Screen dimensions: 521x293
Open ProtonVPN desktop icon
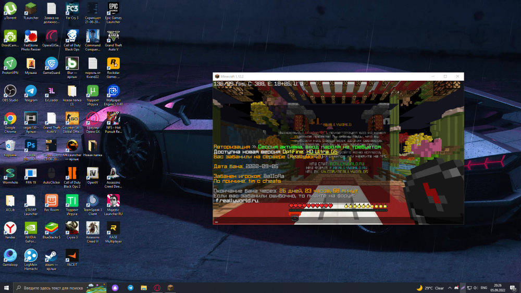pyautogui.click(x=10, y=66)
